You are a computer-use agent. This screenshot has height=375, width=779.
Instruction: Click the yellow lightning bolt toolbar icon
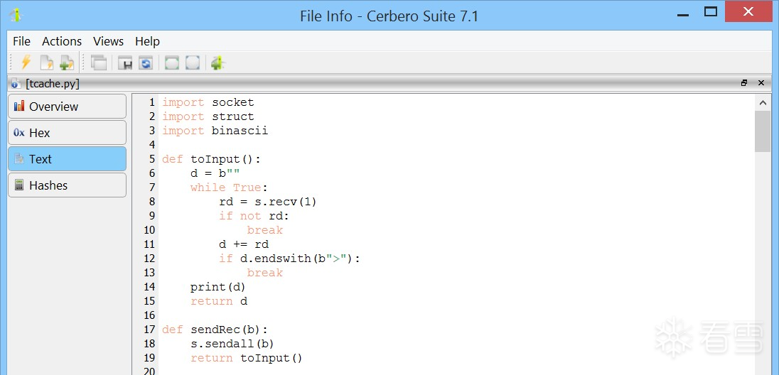(x=26, y=62)
